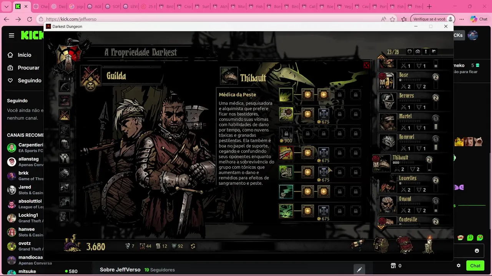The width and height of the screenshot is (492, 276).
Task: Click the Kick logo in the header
Action: point(32,35)
